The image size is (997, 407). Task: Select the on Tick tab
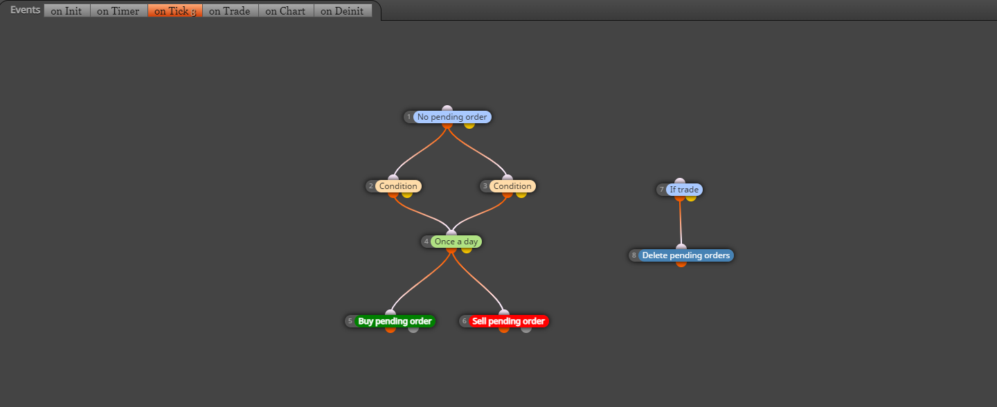[174, 11]
